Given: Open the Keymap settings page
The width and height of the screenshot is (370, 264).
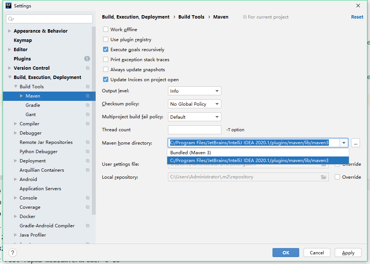Looking at the screenshot, I should click(x=23, y=40).
